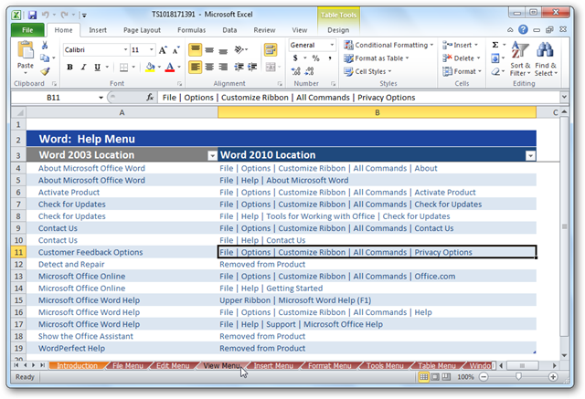585x399 pixels.
Task: Toggle Bold formatting
Action: point(69,67)
